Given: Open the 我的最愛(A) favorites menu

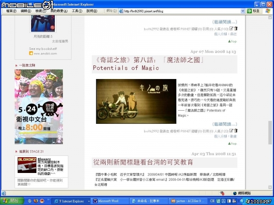Looking at the screenshot, I should tap(59, 11).
